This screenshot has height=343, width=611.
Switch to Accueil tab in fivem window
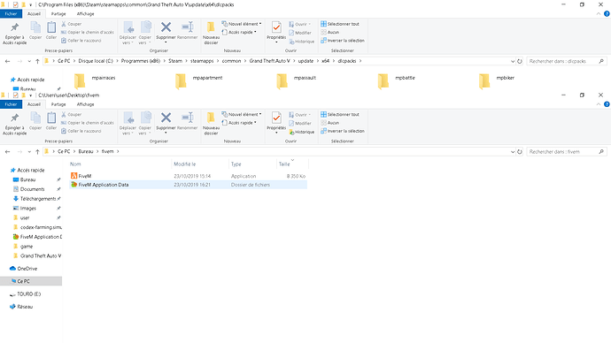(x=34, y=104)
